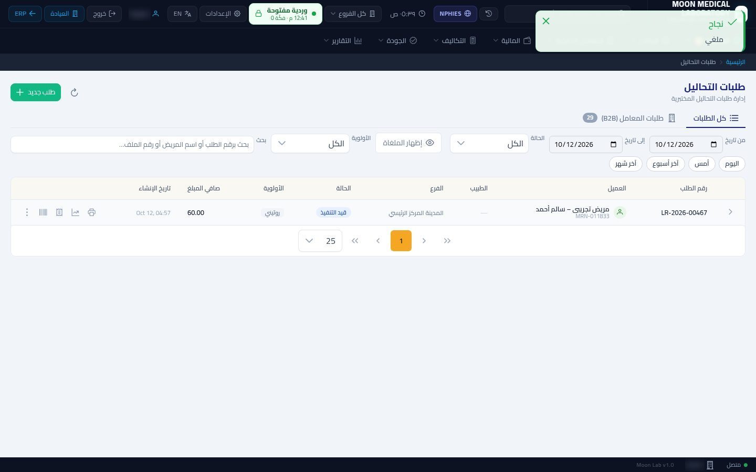Click the خروج logout button
Viewport: 756px width, 472px height.
(x=104, y=14)
